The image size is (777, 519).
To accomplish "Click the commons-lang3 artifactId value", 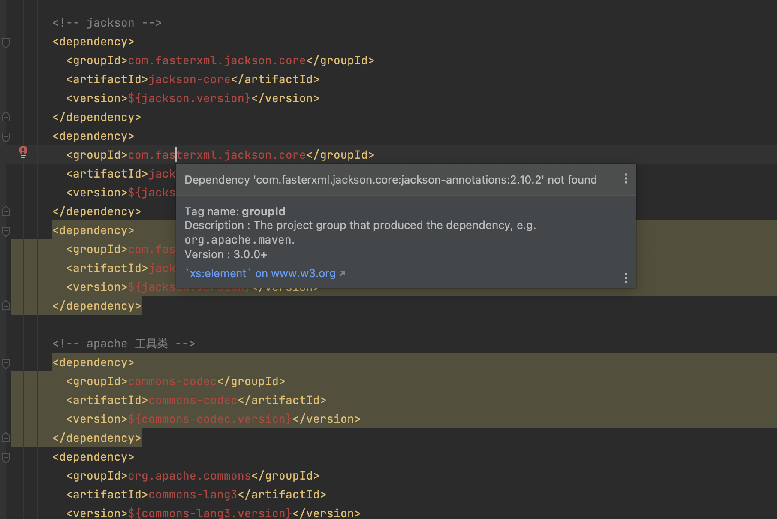I will [193, 495].
